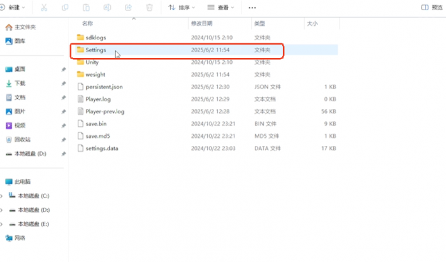The height and width of the screenshot is (262, 446).
Task: Open 图库 Gallery in sidebar
Action: click(x=16, y=41)
